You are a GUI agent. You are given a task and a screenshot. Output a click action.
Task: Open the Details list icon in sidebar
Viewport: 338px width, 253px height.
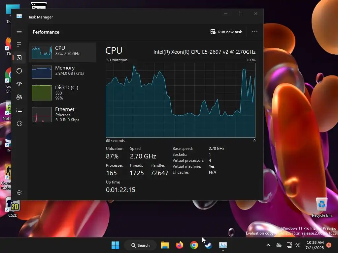pos(19,110)
